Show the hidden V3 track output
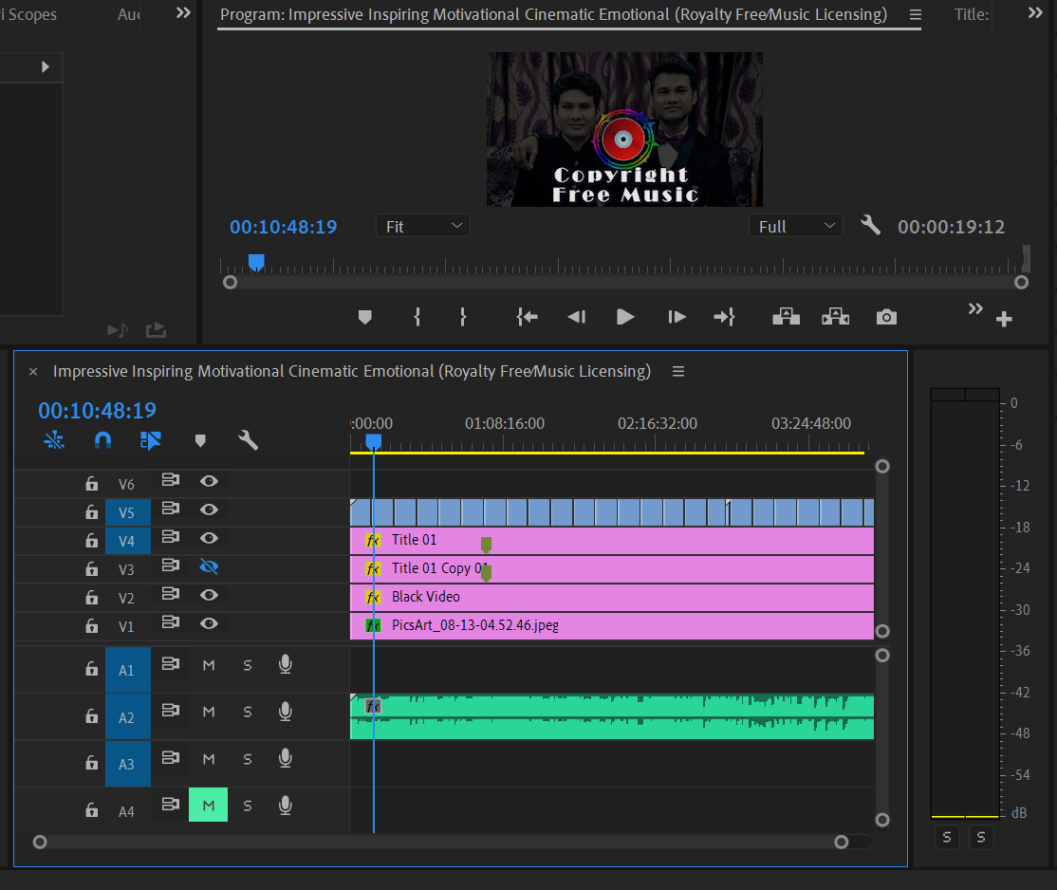 point(209,566)
